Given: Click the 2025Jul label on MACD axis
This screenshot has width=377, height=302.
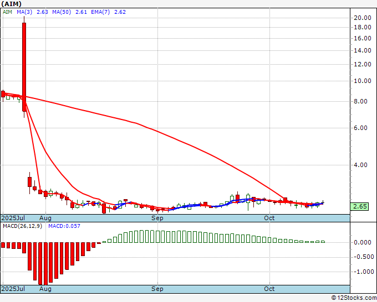Looking at the screenshot, I should (13, 289).
